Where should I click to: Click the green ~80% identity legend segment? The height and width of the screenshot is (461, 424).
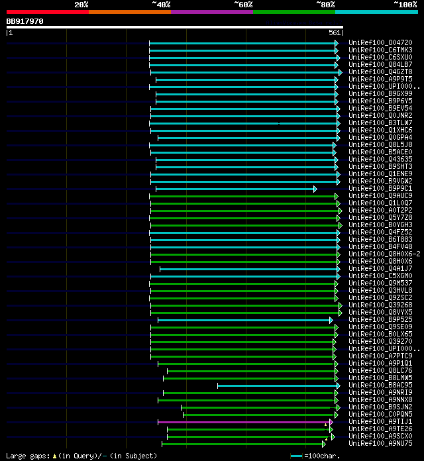[x=294, y=12]
